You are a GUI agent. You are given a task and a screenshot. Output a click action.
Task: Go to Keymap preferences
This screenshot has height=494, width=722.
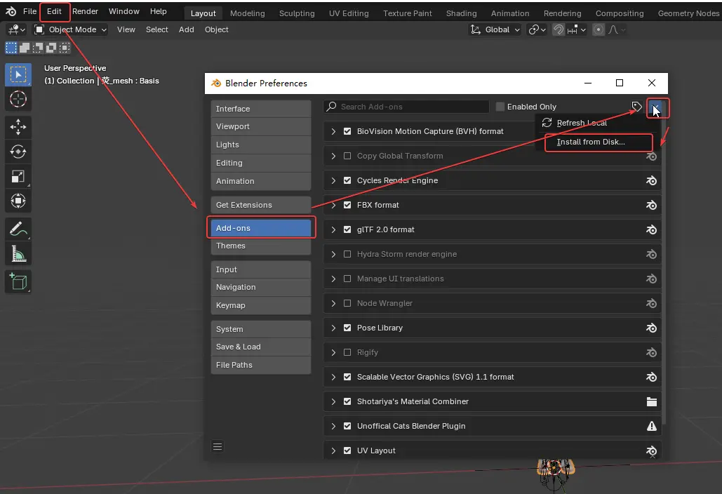(260, 305)
